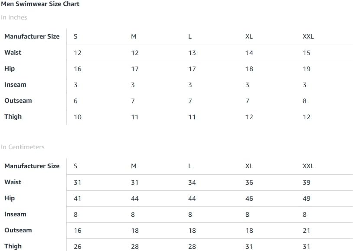Click the XXL hip value 49 in centimeters
Screen dimensions: 353x251
click(x=307, y=199)
